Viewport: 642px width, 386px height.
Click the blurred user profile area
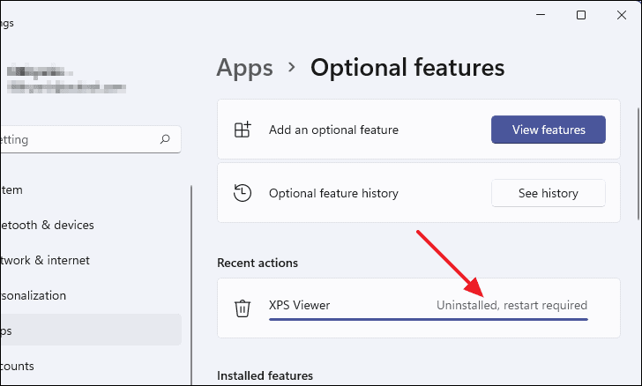(x=66, y=79)
